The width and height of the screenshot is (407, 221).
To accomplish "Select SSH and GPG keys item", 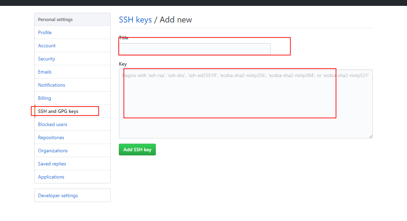I will (x=58, y=111).
